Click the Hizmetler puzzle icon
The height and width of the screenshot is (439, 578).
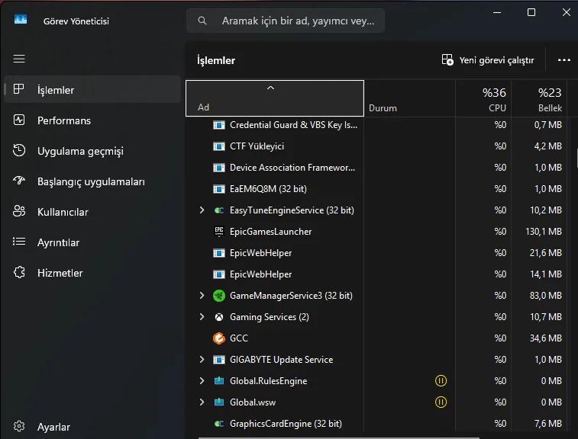[20, 273]
